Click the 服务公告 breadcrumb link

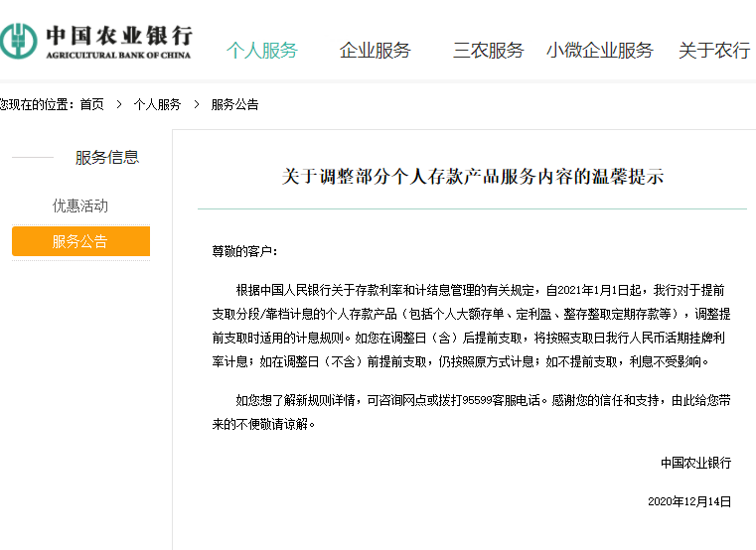(x=234, y=104)
